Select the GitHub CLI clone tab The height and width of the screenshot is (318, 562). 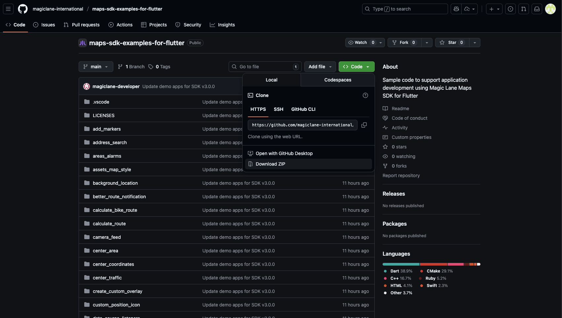[x=303, y=109]
